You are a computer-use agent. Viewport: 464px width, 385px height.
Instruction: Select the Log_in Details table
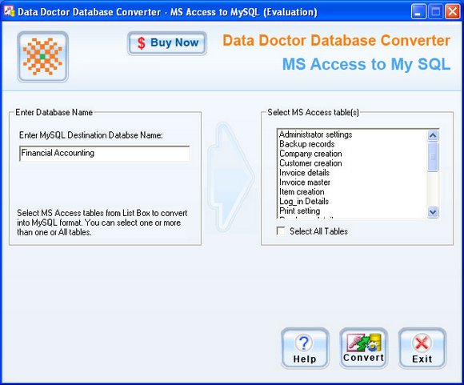(x=304, y=201)
